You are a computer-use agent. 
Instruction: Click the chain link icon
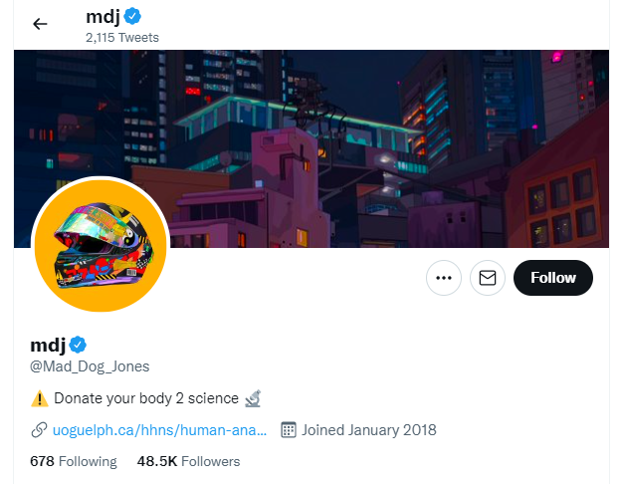pos(39,430)
